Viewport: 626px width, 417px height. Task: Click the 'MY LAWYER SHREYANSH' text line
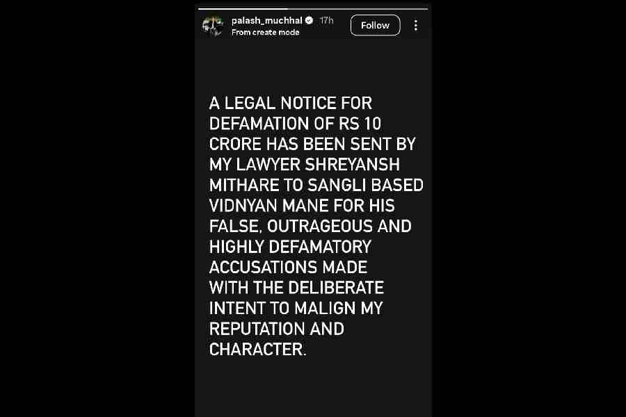coord(303,165)
